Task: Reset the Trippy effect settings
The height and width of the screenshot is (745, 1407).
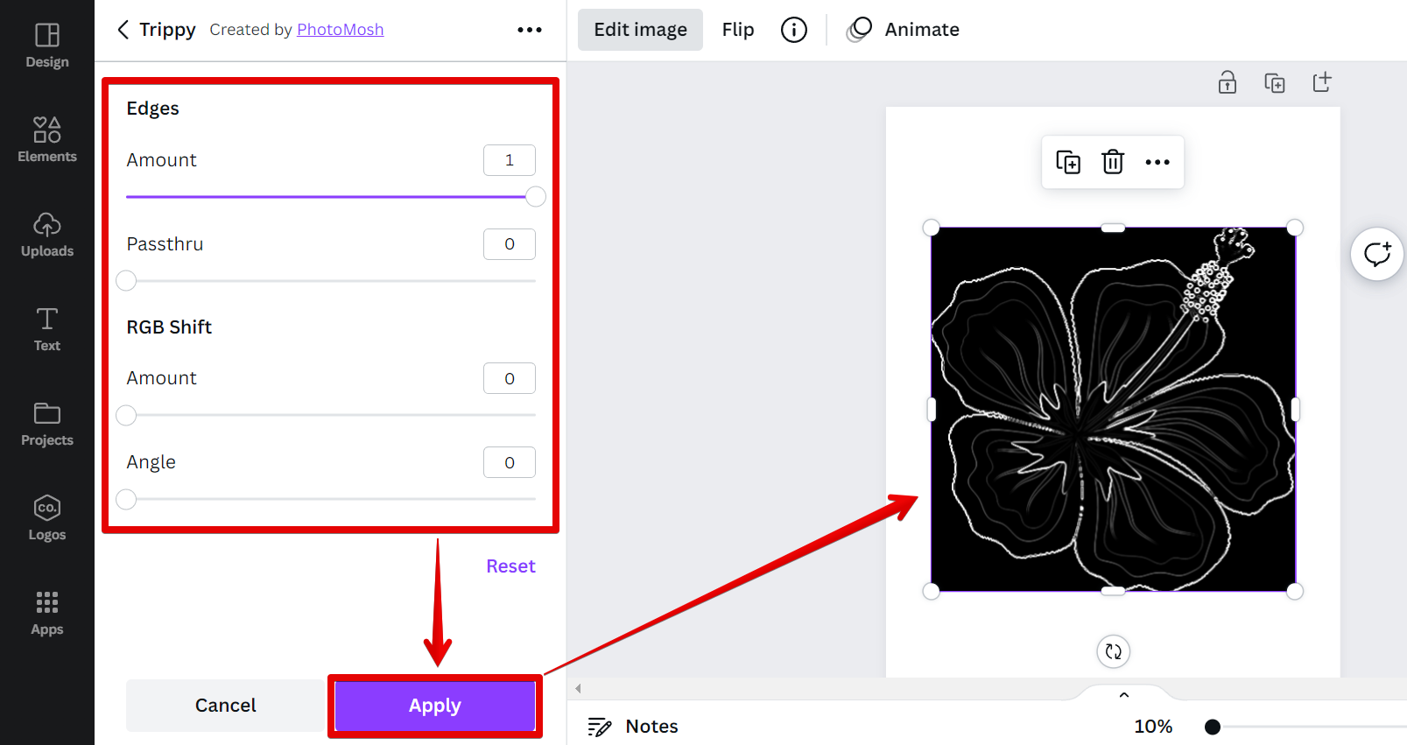Action: (510, 566)
